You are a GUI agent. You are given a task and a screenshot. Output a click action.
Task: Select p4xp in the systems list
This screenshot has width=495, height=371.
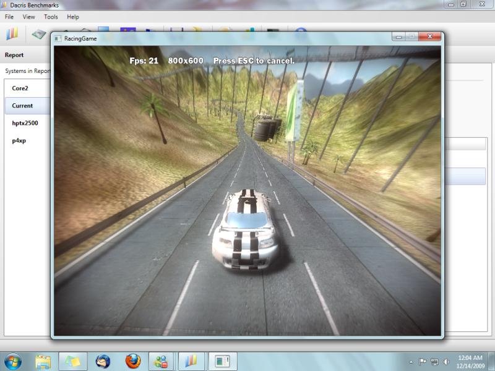pyautogui.click(x=27, y=141)
